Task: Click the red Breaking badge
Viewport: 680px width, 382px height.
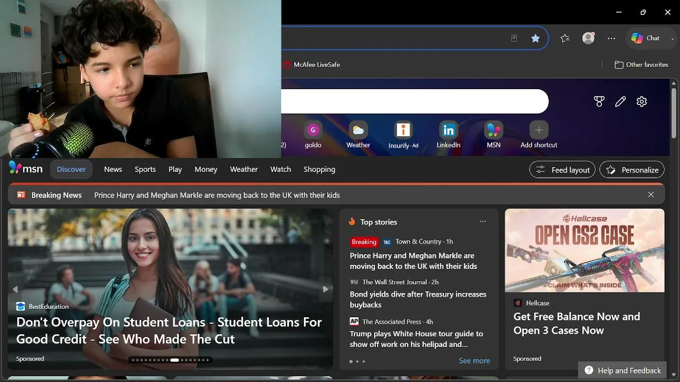Action: click(x=364, y=242)
